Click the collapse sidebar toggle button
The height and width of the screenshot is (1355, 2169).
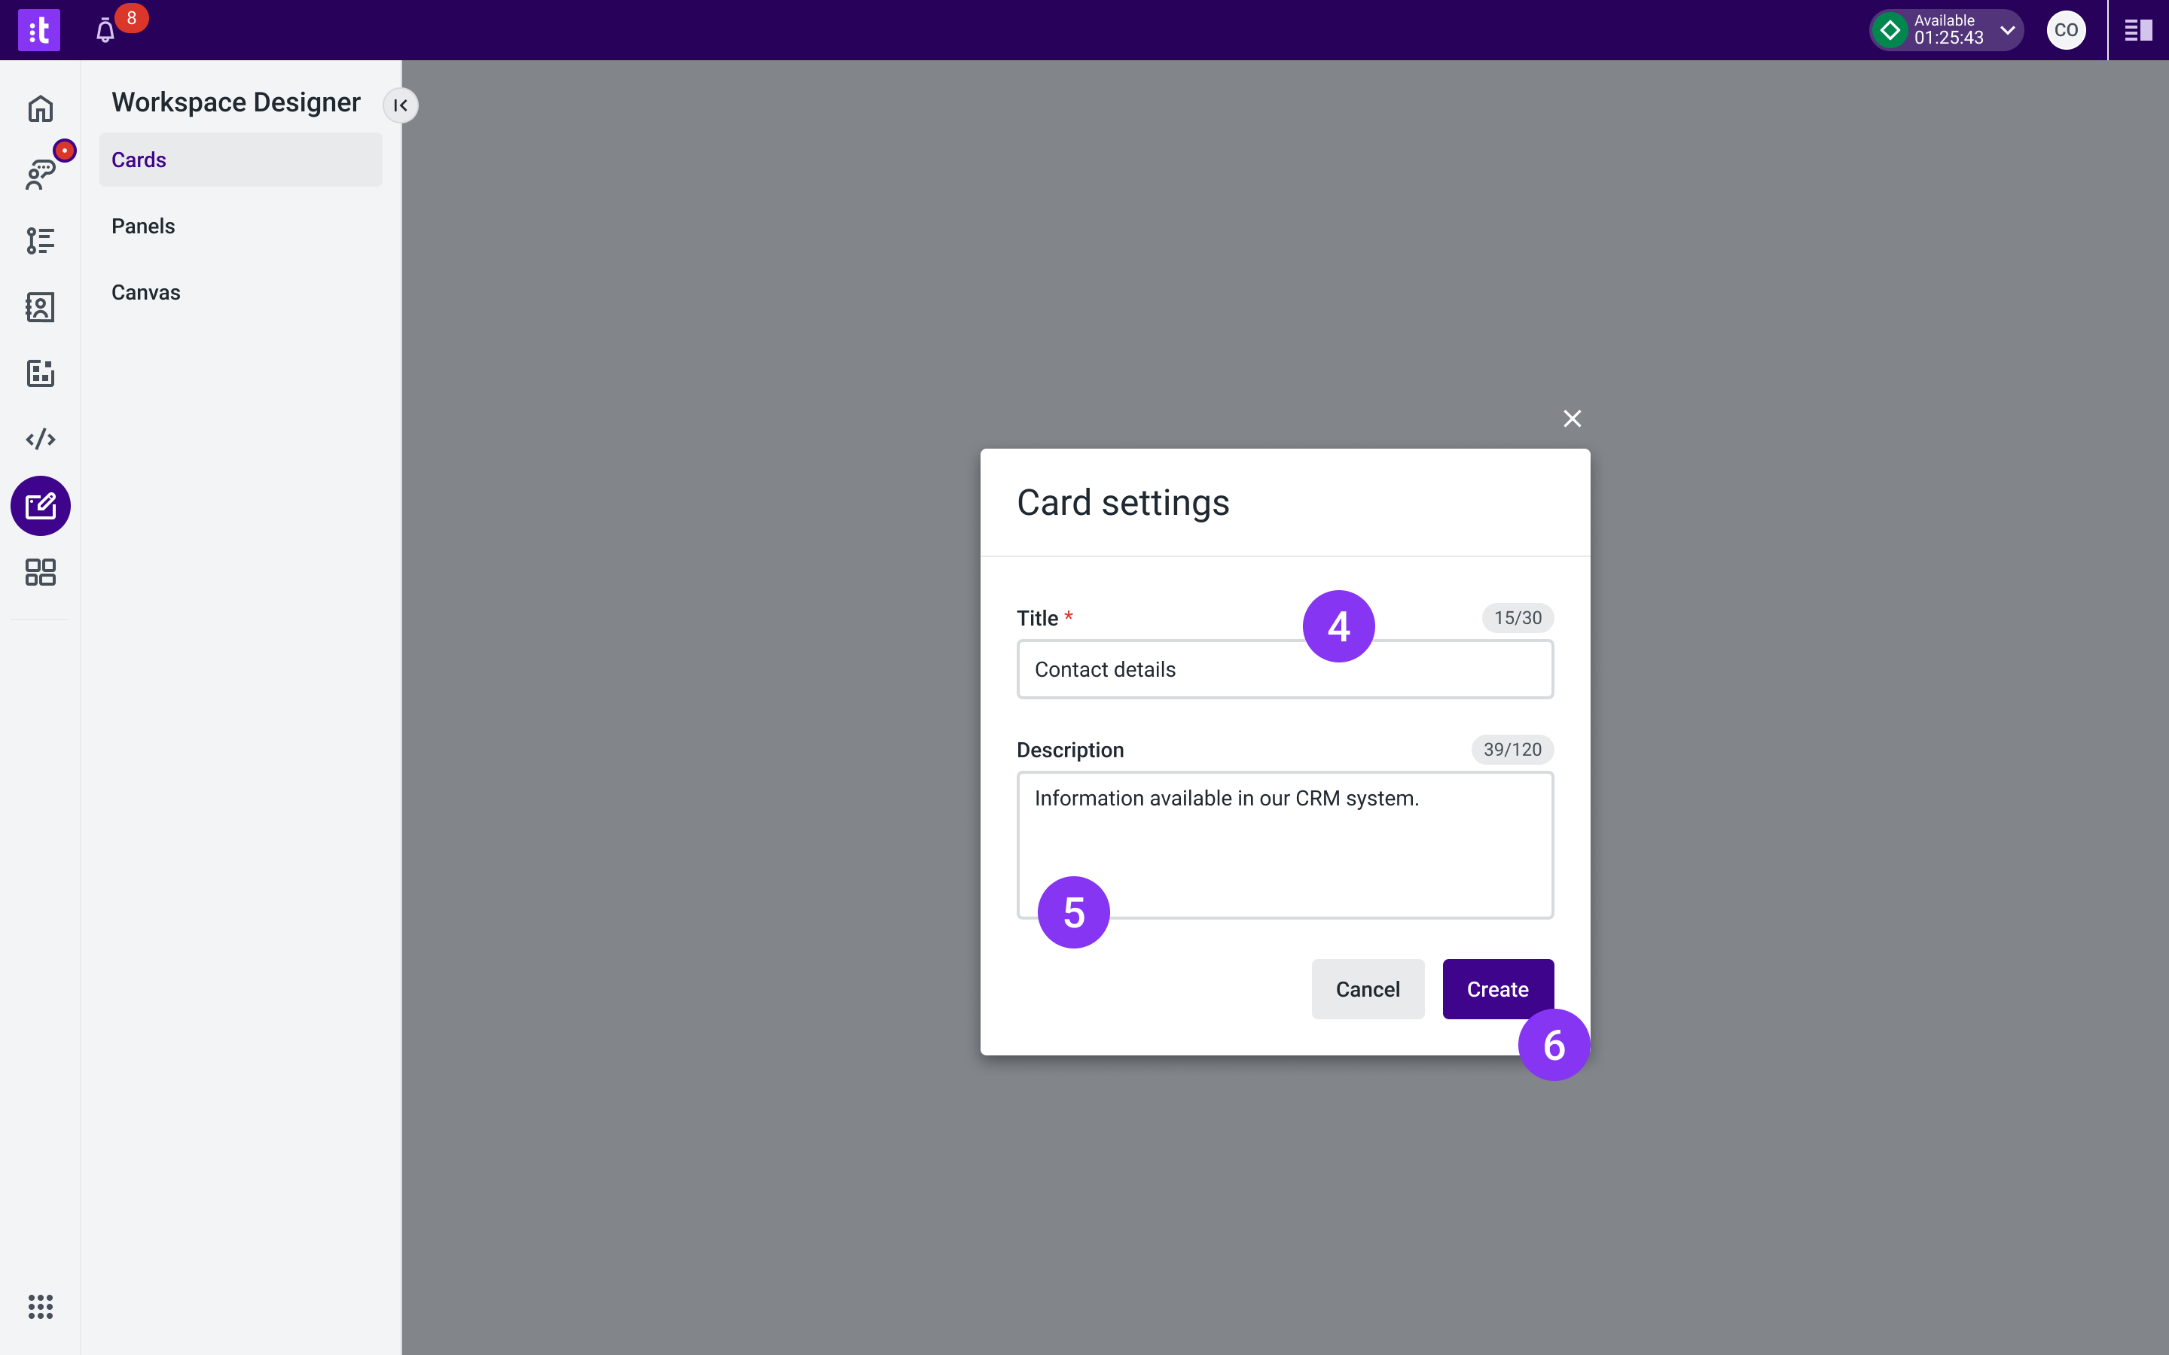pyautogui.click(x=400, y=103)
